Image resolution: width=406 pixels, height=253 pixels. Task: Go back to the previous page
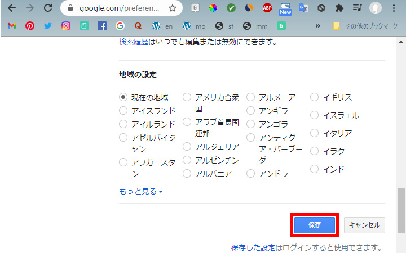click(12, 8)
